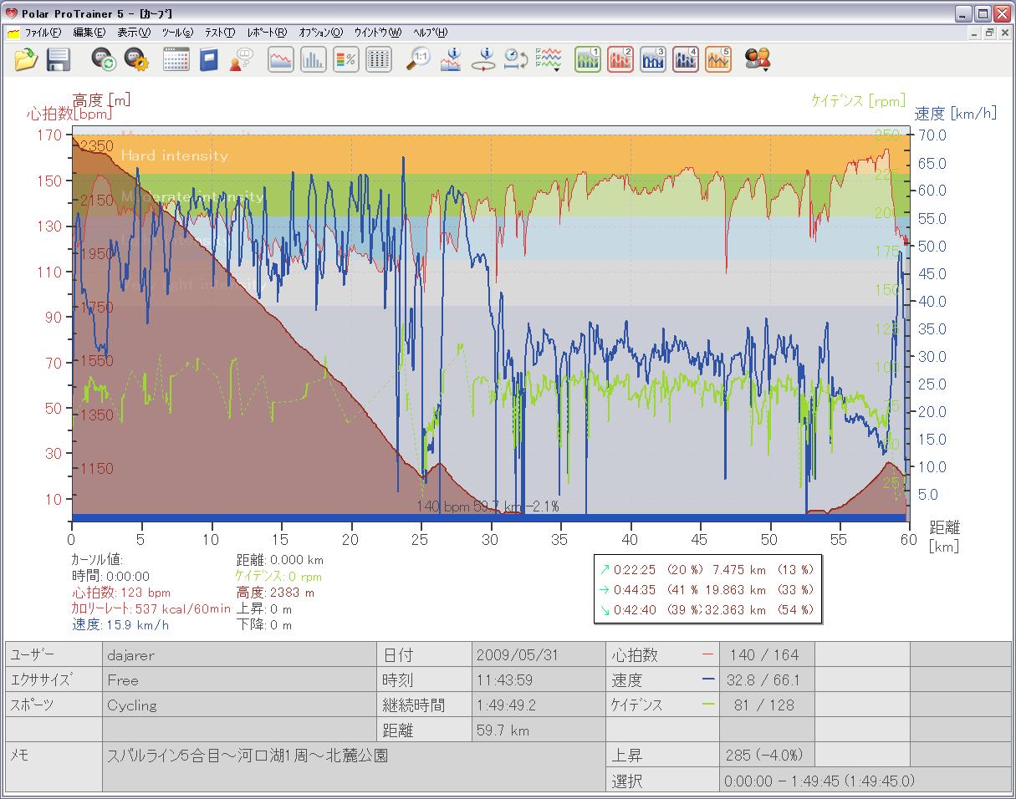Image resolution: width=1016 pixels, height=799 pixels.
Task: Select the curve graph view icon
Action: (x=281, y=59)
